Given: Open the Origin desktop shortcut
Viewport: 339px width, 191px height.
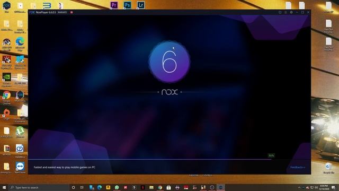Looking at the screenshot, I should pos(6,115).
